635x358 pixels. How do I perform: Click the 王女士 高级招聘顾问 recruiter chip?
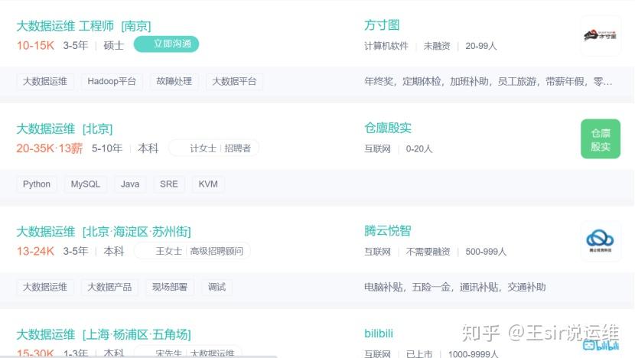click(x=192, y=251)
